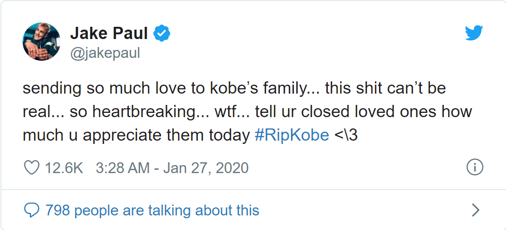This screenshot has height=230, width=506.
Task: Expand the conversation with the right chevron
Action: click(475, 210)
